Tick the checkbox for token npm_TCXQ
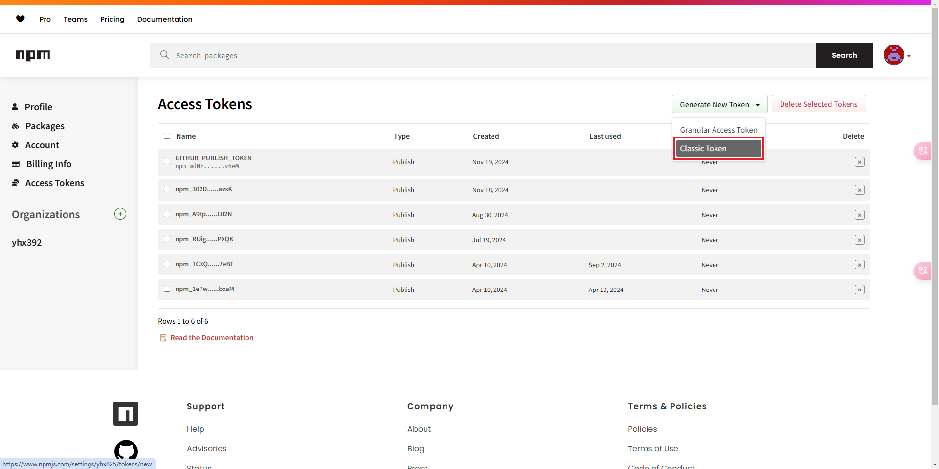This screenshot has height=469, width=939. point(167,264)
